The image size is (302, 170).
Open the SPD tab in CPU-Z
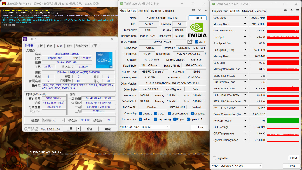pos(60,46)
